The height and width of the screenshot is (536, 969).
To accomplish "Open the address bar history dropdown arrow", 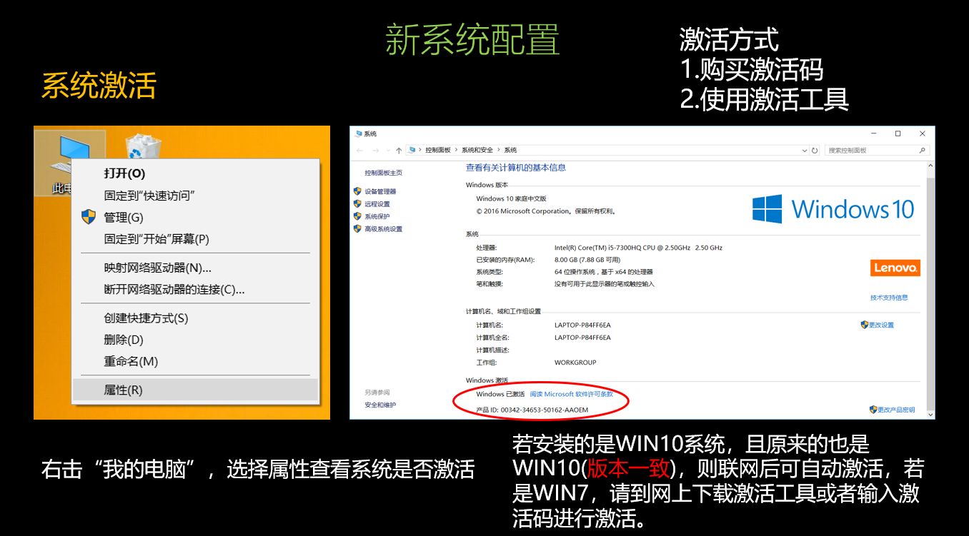I will pos(804,150).
